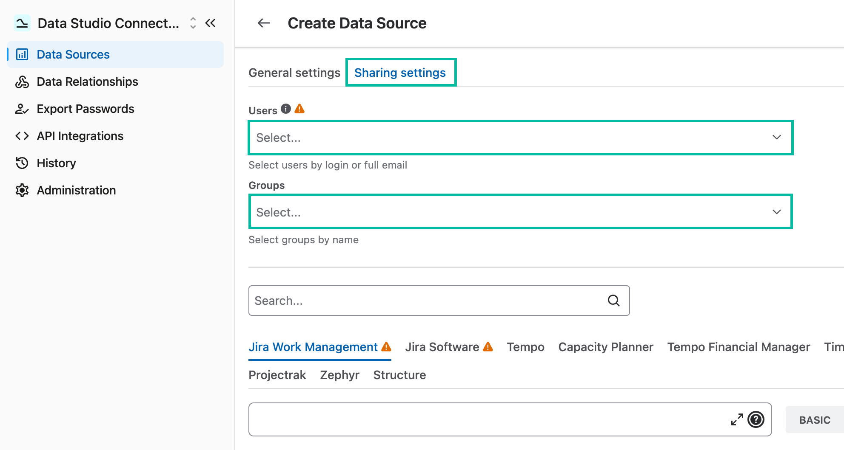Open API Integrations in the sidebar
844x450 pixels.
tap(116, 136)
